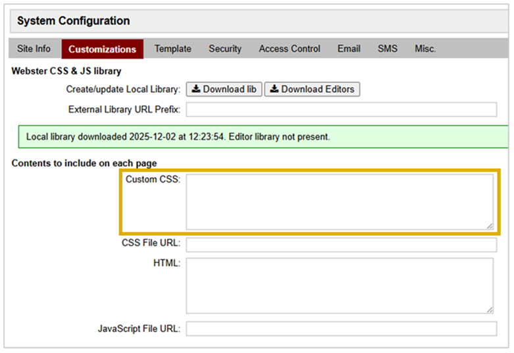Open the Email tab
This screenshot has width=514, height=353.
click(349, 49)
